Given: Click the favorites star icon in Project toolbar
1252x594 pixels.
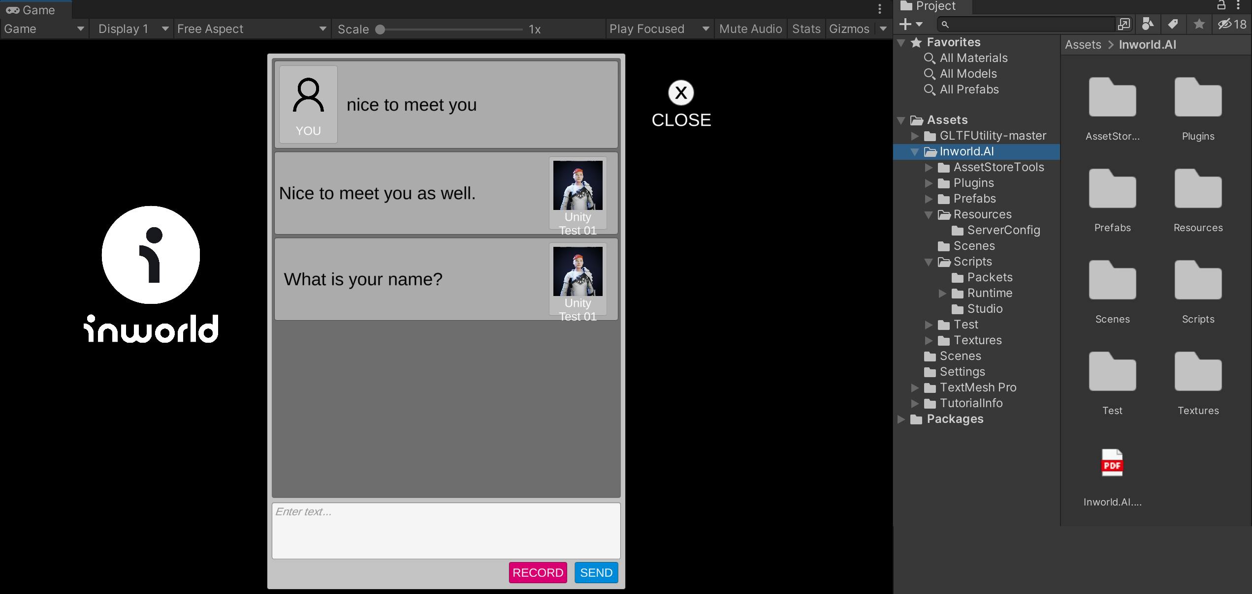Looking at the screenshot, I should (x=1199, y=24).
